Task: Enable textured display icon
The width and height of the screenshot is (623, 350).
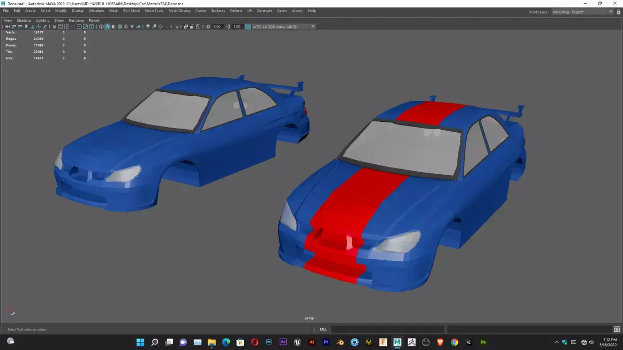Action: [x=126, y=26]
